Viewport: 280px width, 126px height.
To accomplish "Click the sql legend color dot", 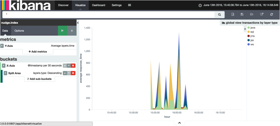I will click(x=249, y=32).
